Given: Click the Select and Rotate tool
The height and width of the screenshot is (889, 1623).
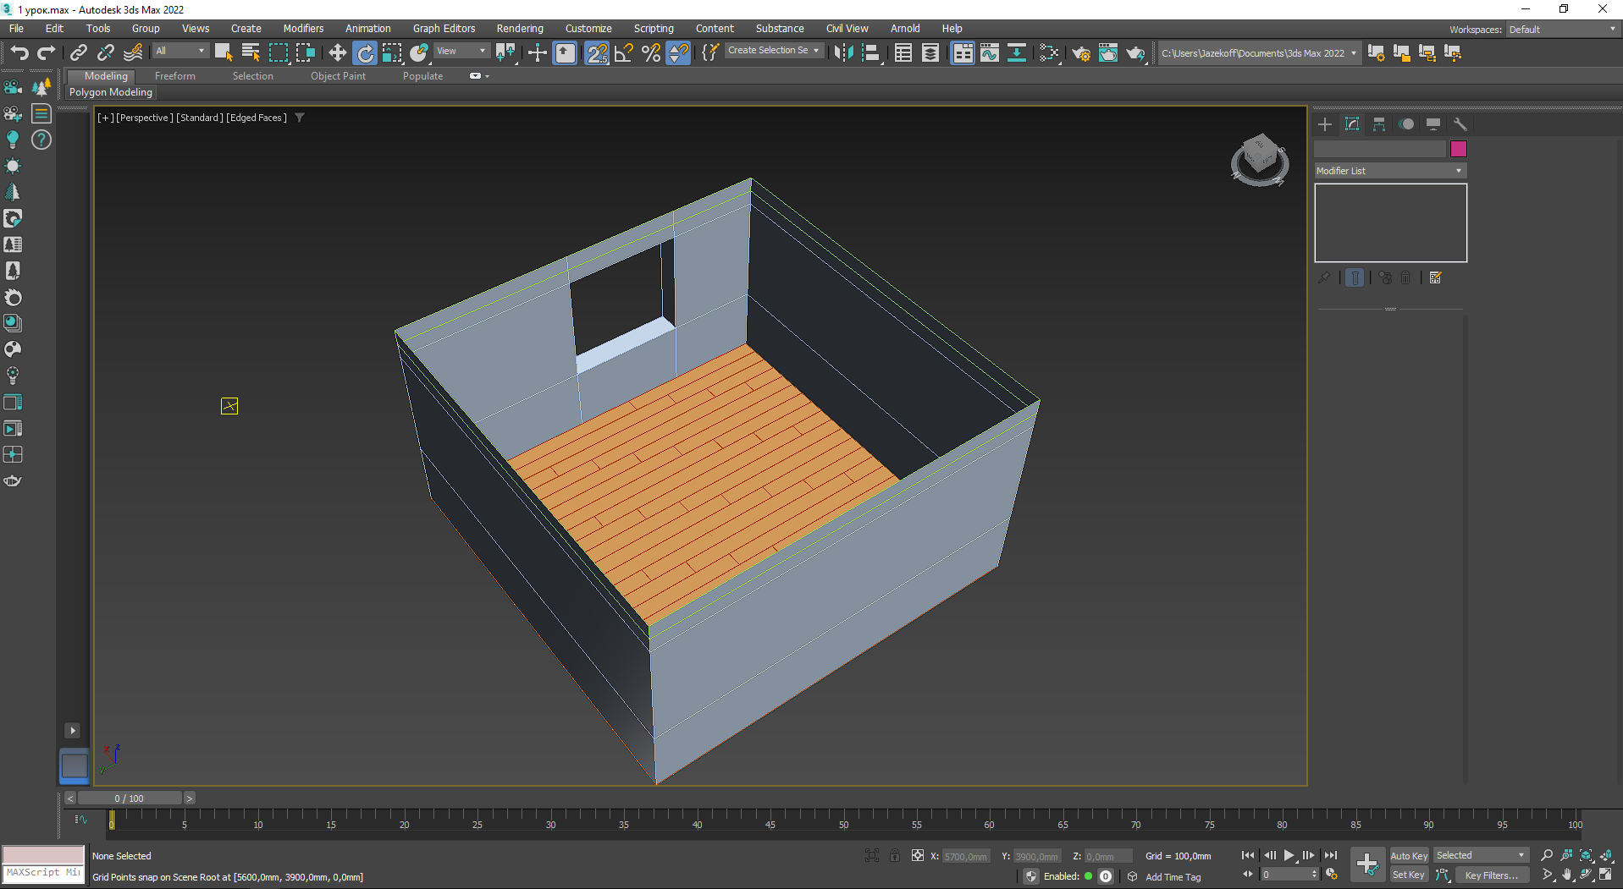Looking at the screenshot, I should (365, 53).
